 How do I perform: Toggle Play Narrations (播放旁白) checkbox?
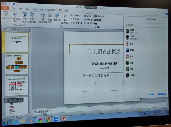pyautogui.click(x=71, y=15)
